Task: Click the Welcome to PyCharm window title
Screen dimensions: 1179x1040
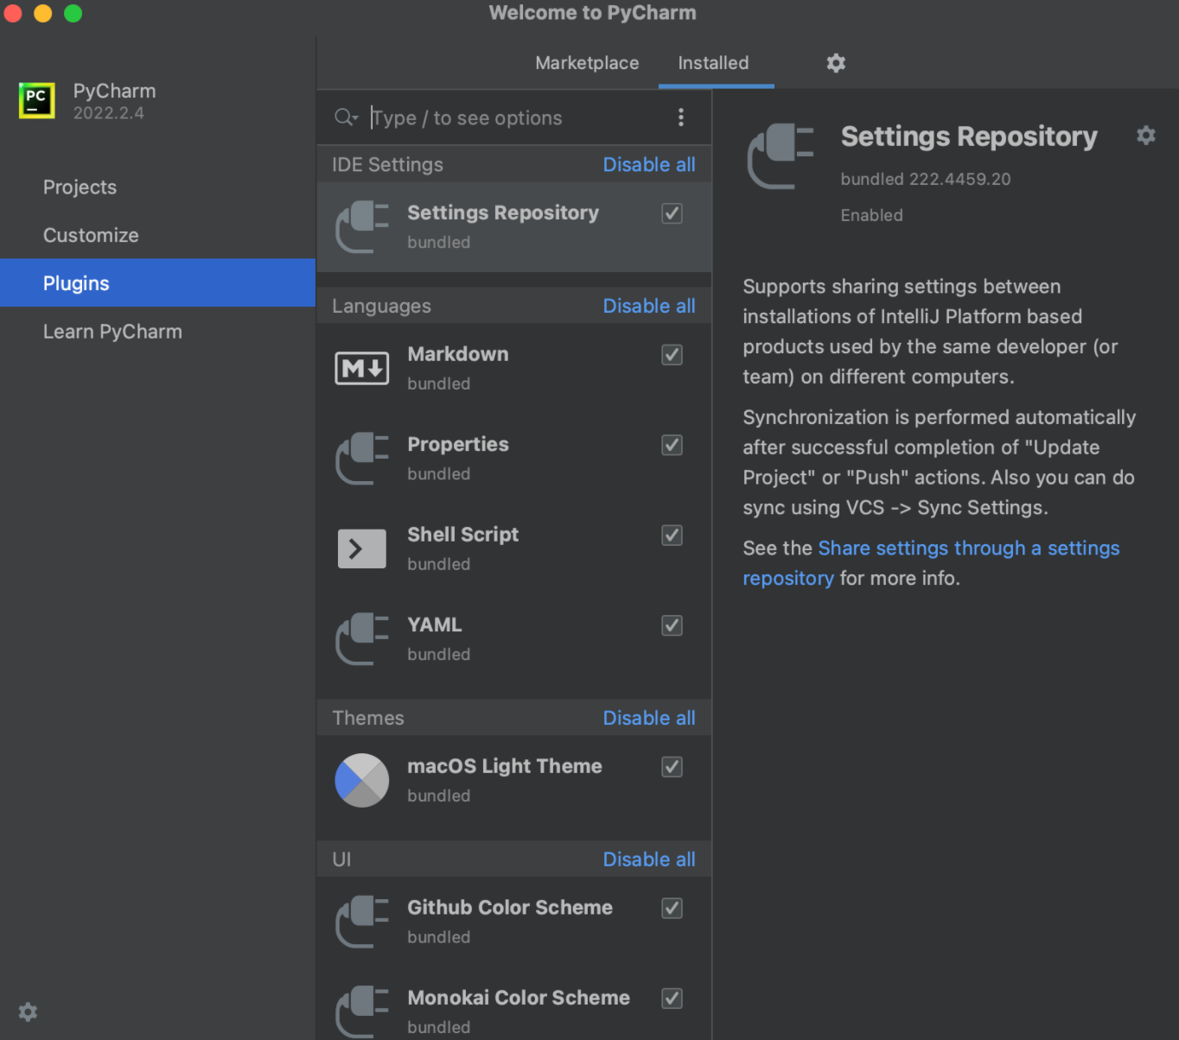Action: tap(592, 13)
